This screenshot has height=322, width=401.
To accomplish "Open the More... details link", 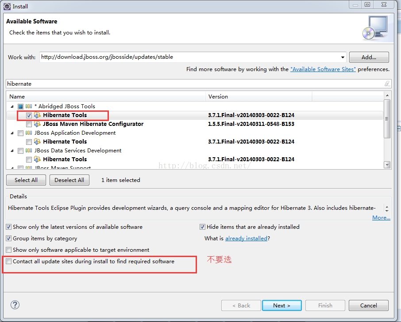I will point(381,218).
